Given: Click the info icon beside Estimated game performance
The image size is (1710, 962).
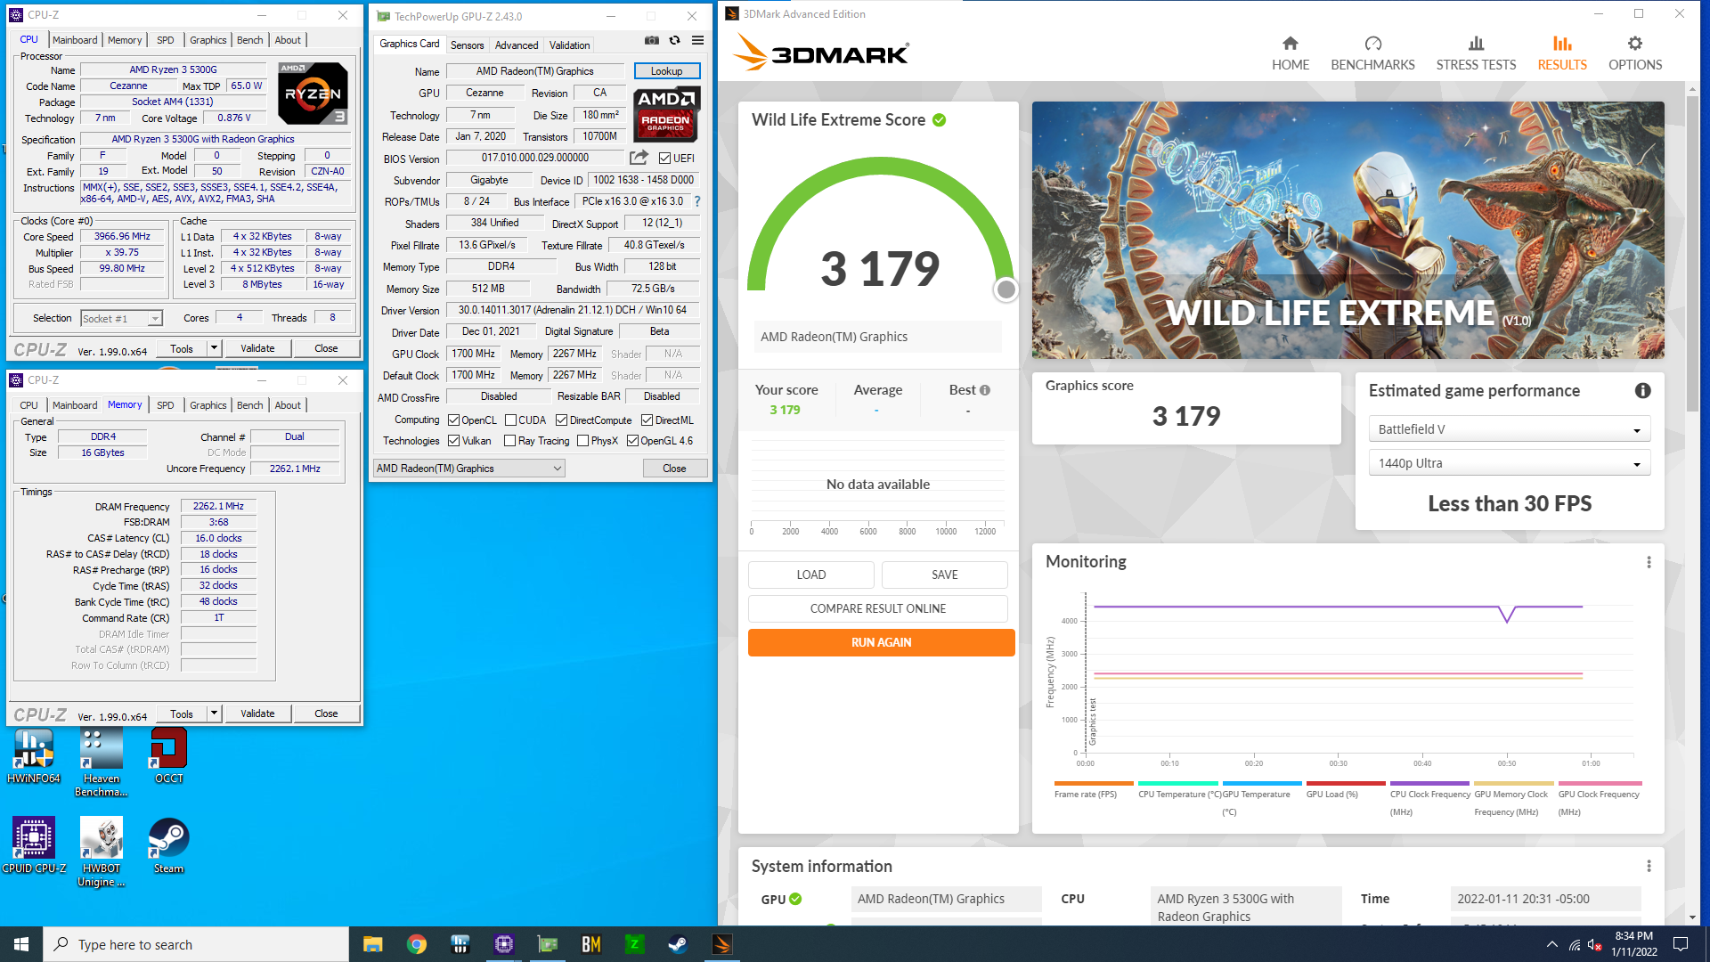Looking at the screenshot, I should click(1642, 391).
